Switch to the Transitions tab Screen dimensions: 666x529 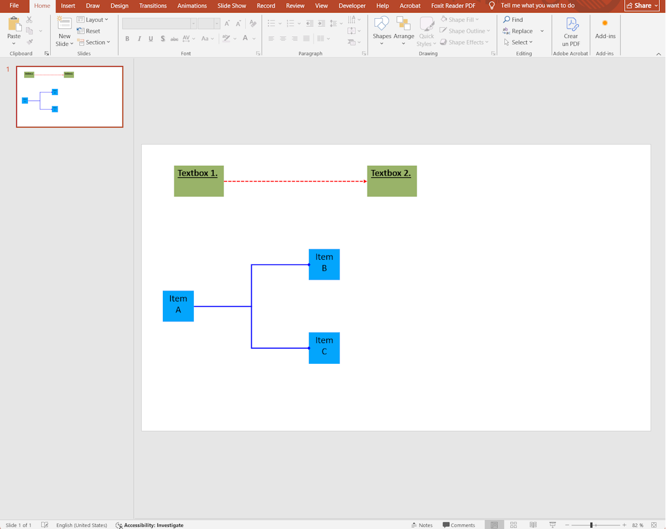point(153,5)
